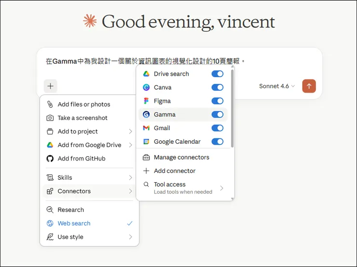Click the Canva connector logo
This screenshot has height=267, width=357.
click(146, 87)
